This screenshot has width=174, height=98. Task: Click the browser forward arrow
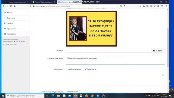(7, 6)
